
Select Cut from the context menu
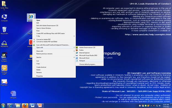54,61
